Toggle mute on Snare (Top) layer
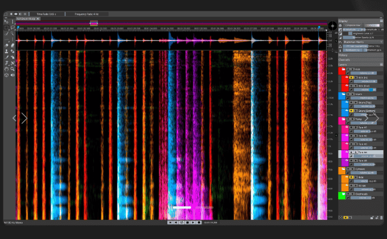Screen dimensions: 387x239 click(355, 102)
